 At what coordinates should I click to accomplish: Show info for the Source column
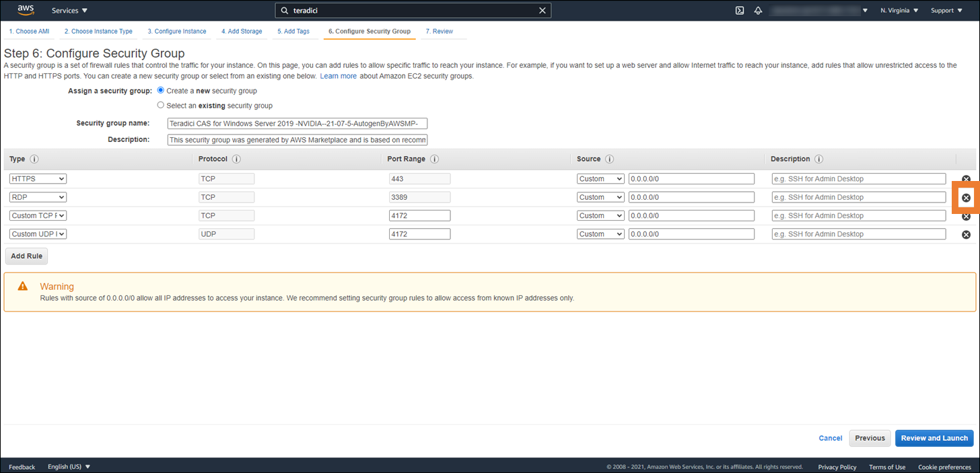pyautogui.click(x=609, y=159)
